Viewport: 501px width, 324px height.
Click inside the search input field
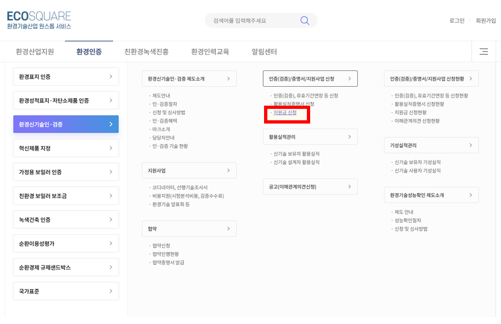[x=249, y=20]
